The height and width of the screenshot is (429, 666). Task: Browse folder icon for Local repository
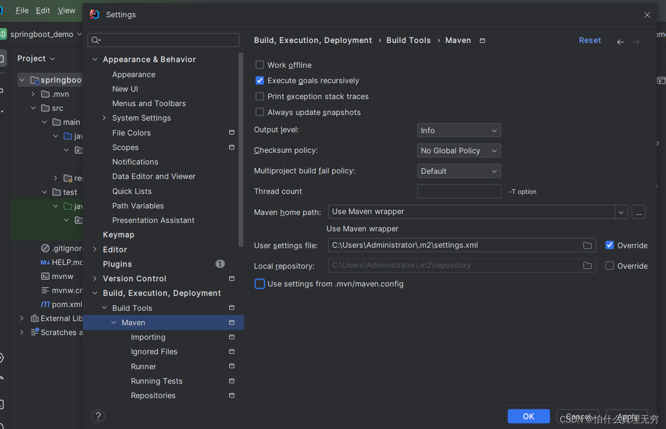[x=587, y=265]
